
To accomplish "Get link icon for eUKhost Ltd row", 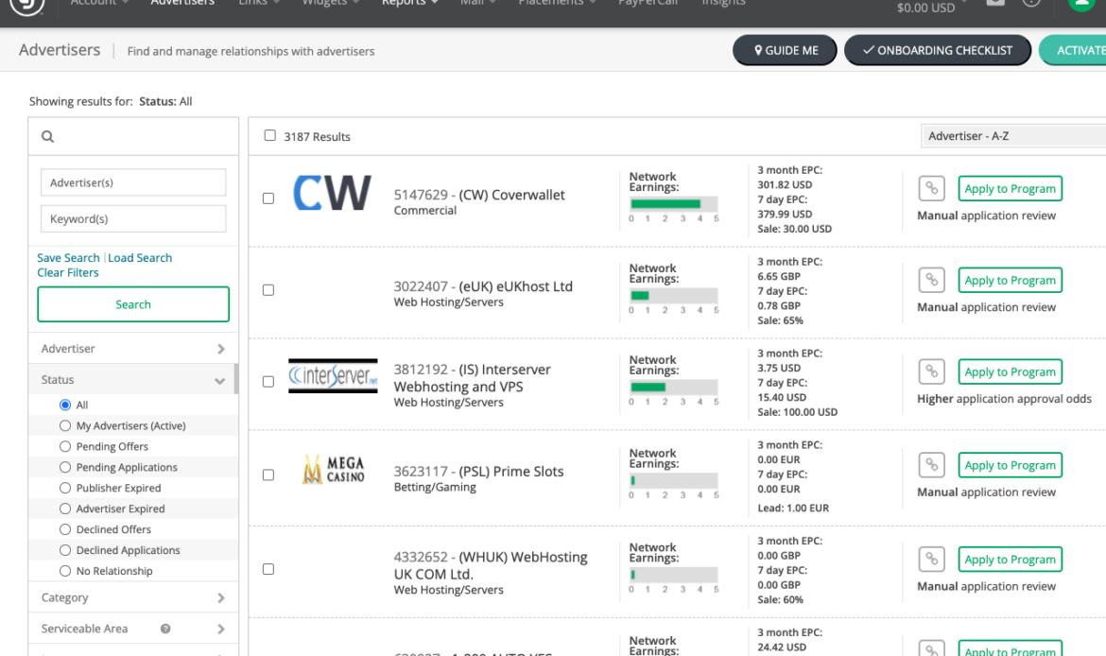I will click(x=931, y=280).
